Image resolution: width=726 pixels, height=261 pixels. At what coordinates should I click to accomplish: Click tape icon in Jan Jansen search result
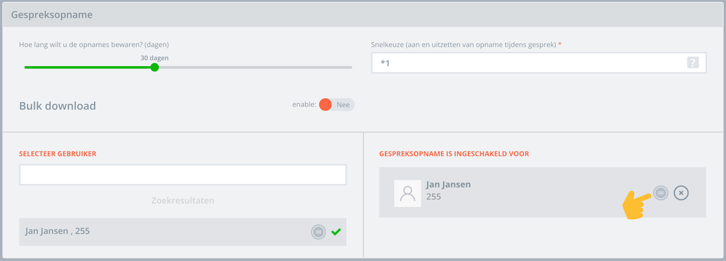(318, 232)
